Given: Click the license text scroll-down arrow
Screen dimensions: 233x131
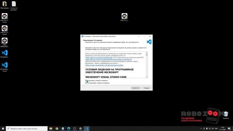Looking at the screenshot, I should pyautogui.click(x=146, y=77).
